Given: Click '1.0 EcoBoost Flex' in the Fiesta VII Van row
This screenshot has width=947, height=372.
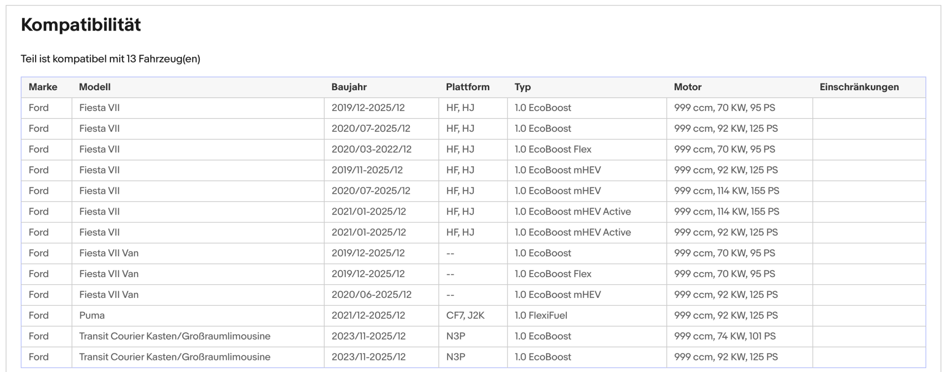Looking at the screenshot, I should coord(553,274).
